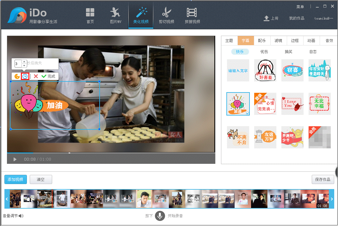Select the 搞笑 subtitle category
Viewport: 338px width, 226px height.
pyautogui.click(x=288, y=52)
